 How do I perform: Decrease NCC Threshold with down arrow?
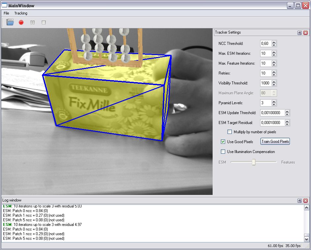274,45
